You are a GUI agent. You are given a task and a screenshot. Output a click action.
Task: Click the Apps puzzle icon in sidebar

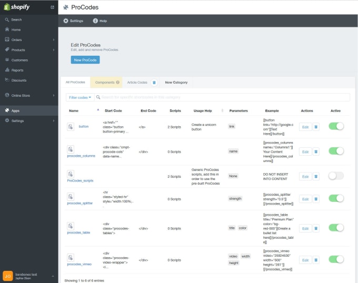(x=7, y=110)
